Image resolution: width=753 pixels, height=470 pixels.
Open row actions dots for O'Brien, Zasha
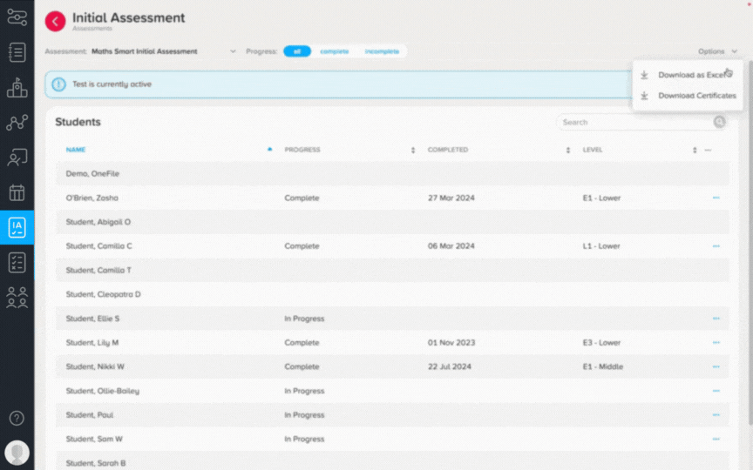click(x=716, y=198)
